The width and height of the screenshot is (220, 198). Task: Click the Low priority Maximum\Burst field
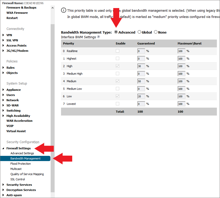(x=181, y=96)
